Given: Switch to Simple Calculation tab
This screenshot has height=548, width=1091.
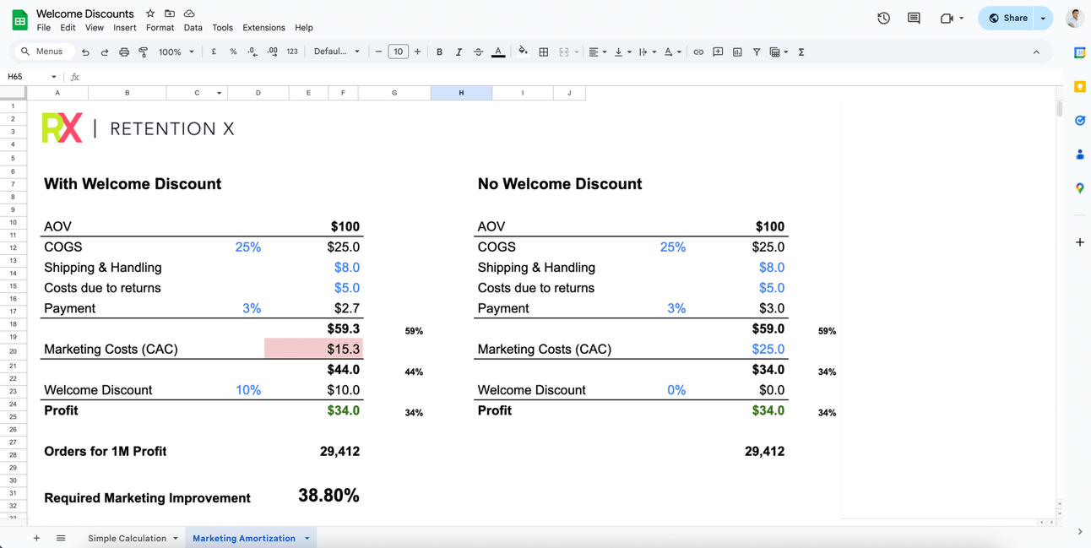Looking at the screenshot, I should [x=127, y=538].
